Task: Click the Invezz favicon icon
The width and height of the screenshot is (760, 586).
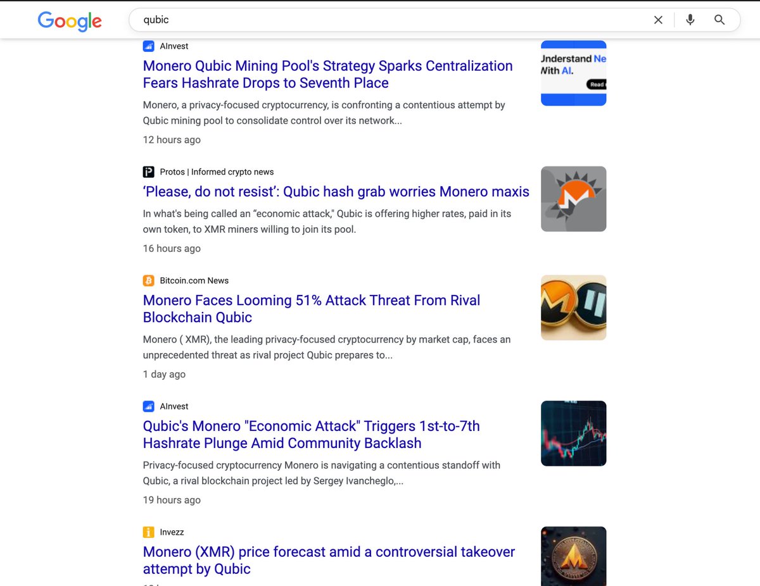Action: click(149, 532)
